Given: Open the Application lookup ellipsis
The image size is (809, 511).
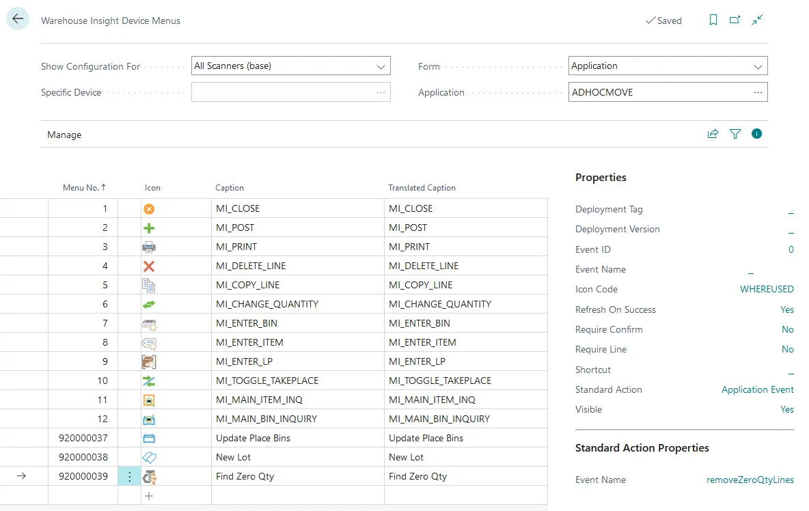Looking at the screenshot, I should coord(757,92).
